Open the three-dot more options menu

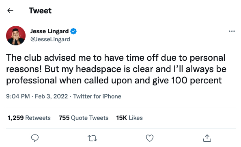232,31
